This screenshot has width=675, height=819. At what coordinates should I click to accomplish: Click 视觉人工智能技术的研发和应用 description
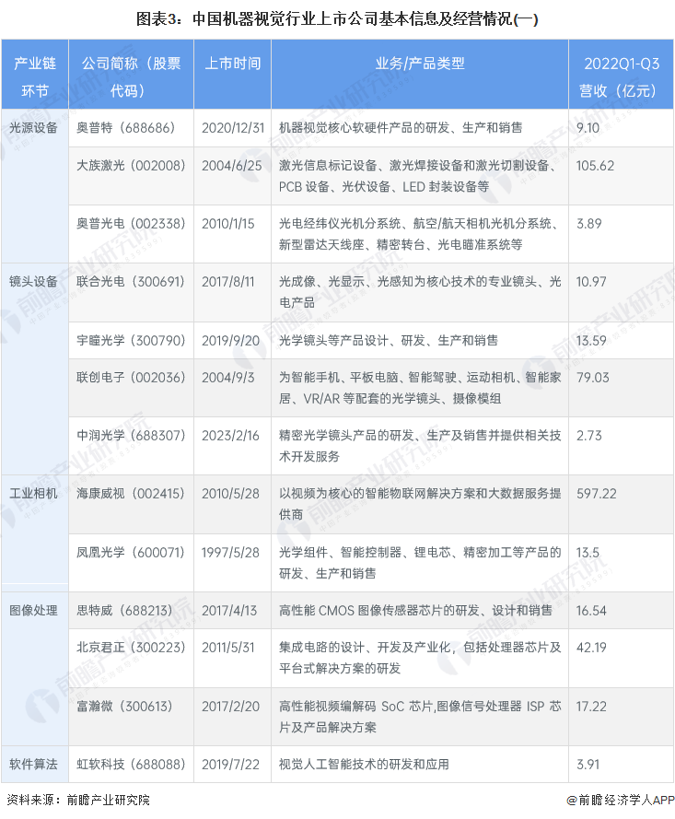point(364,765)
